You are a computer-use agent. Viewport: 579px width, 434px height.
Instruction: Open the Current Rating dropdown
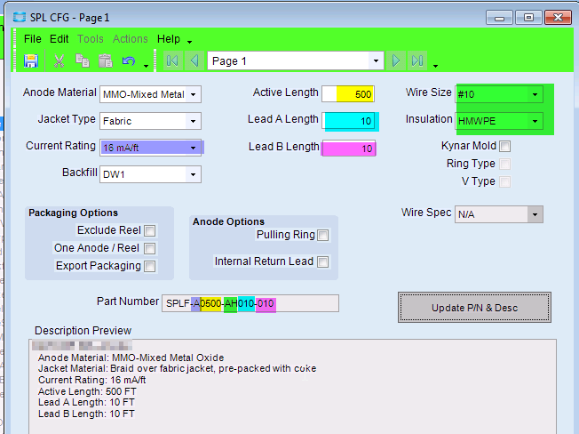tap(193, 148)
